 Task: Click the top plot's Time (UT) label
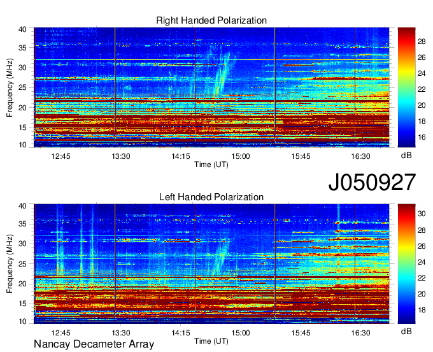click(211, 165)
